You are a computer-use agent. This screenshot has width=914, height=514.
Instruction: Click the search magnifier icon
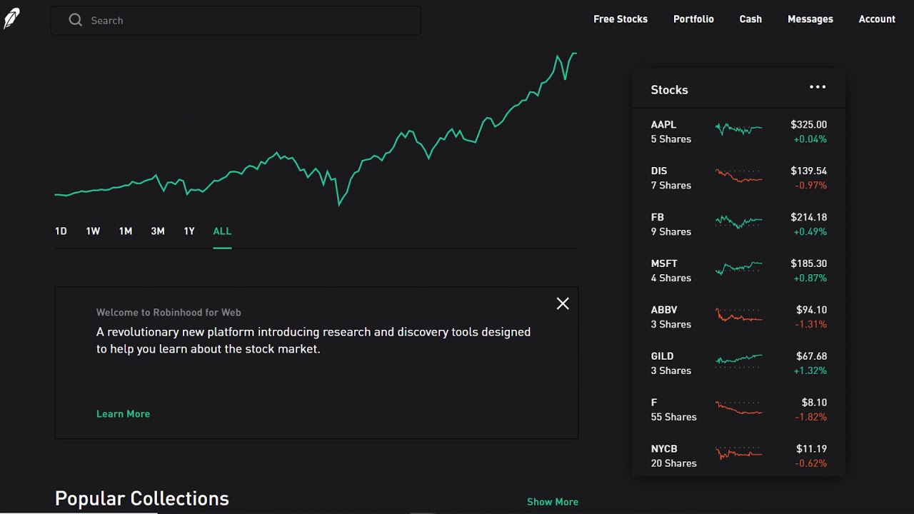pyautogui.click(x=75, y=20)
